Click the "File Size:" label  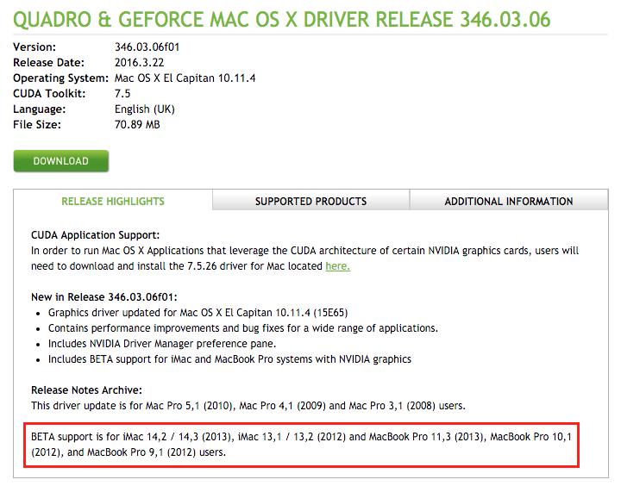click(37, 125)
